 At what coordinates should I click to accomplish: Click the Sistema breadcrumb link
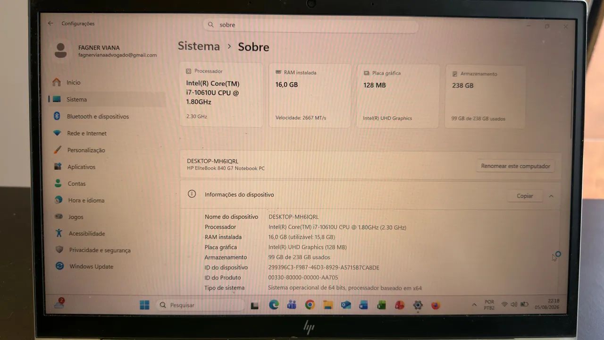[x=199, y=46]
